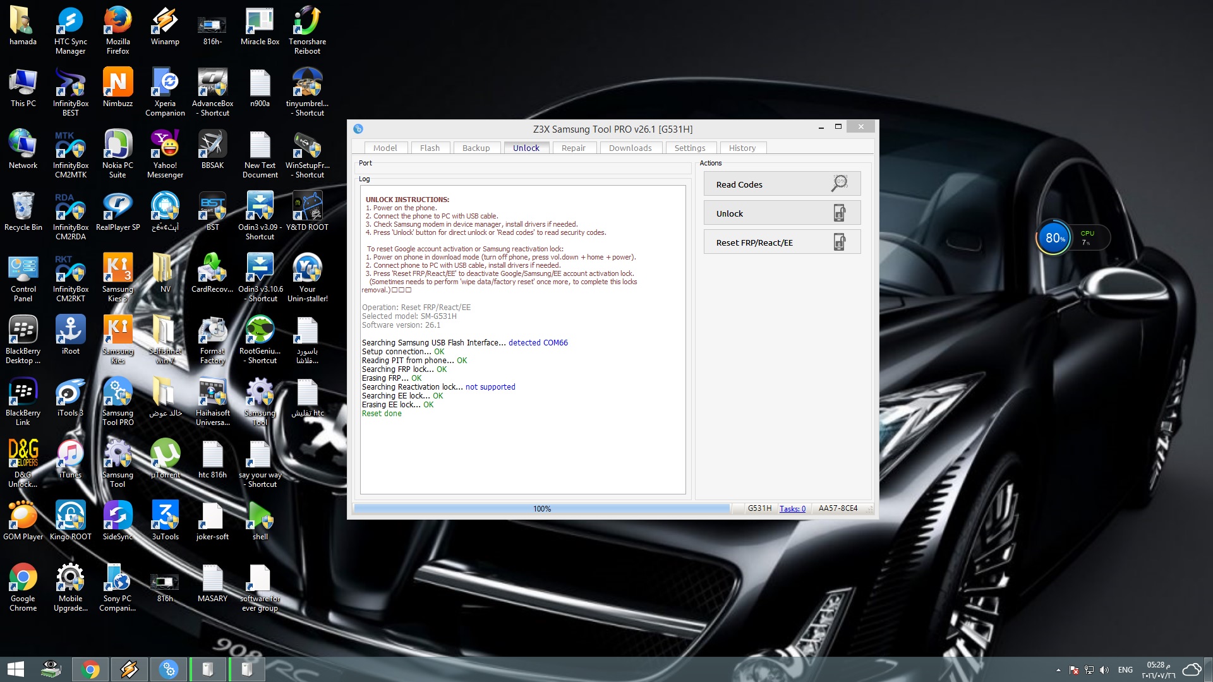Open Format Factory desktop icon
Image resolution: width=1213 pixels, height=682 pixels.
point(212,340)
